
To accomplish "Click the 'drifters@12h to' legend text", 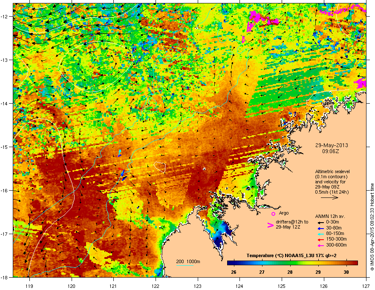I will point(292,222).
